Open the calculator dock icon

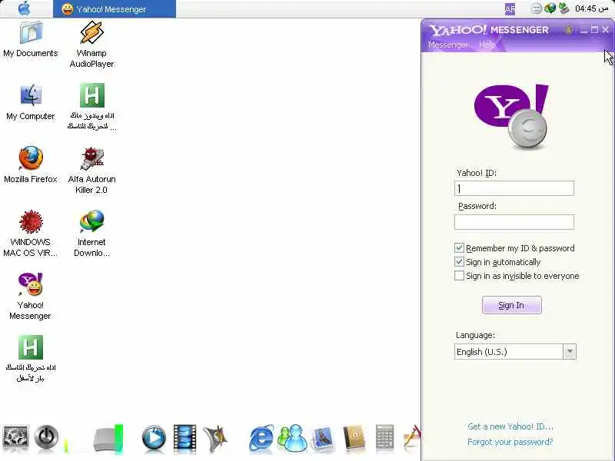tap(384, 436)
